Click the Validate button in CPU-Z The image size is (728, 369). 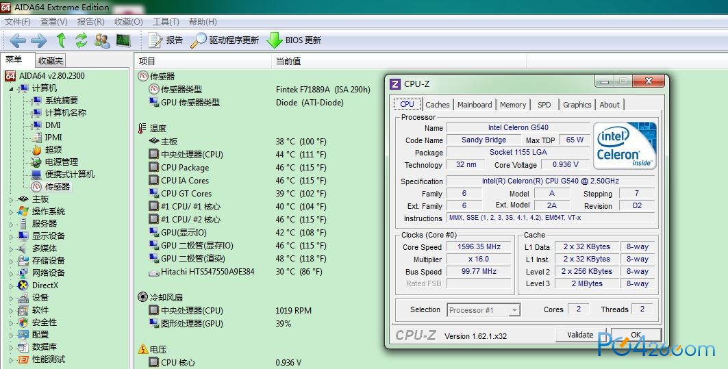[x=580, y=335]
